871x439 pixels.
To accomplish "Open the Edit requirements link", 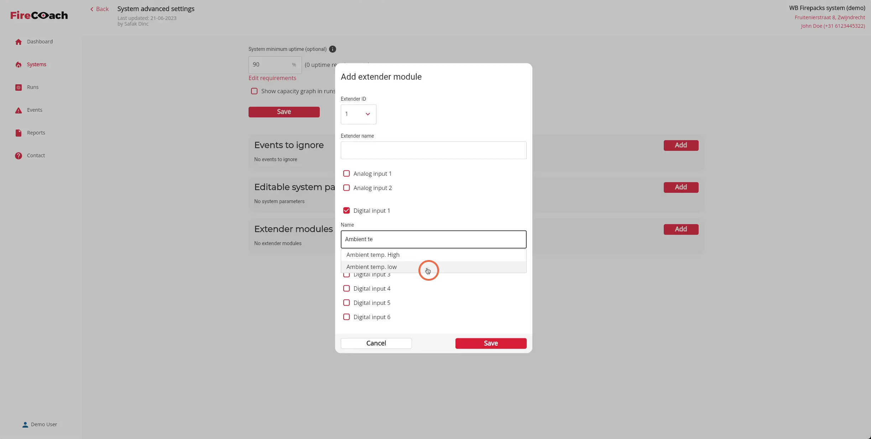I will pyautogui.click(x=272, y=78).
